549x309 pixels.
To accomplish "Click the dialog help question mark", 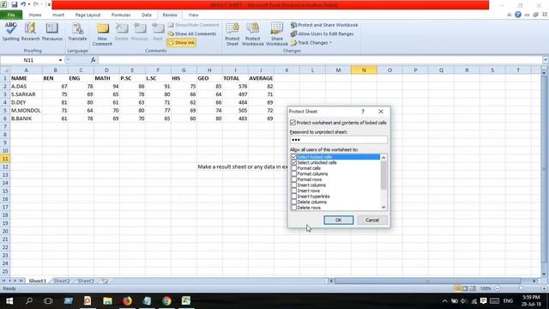I will 363,112.
